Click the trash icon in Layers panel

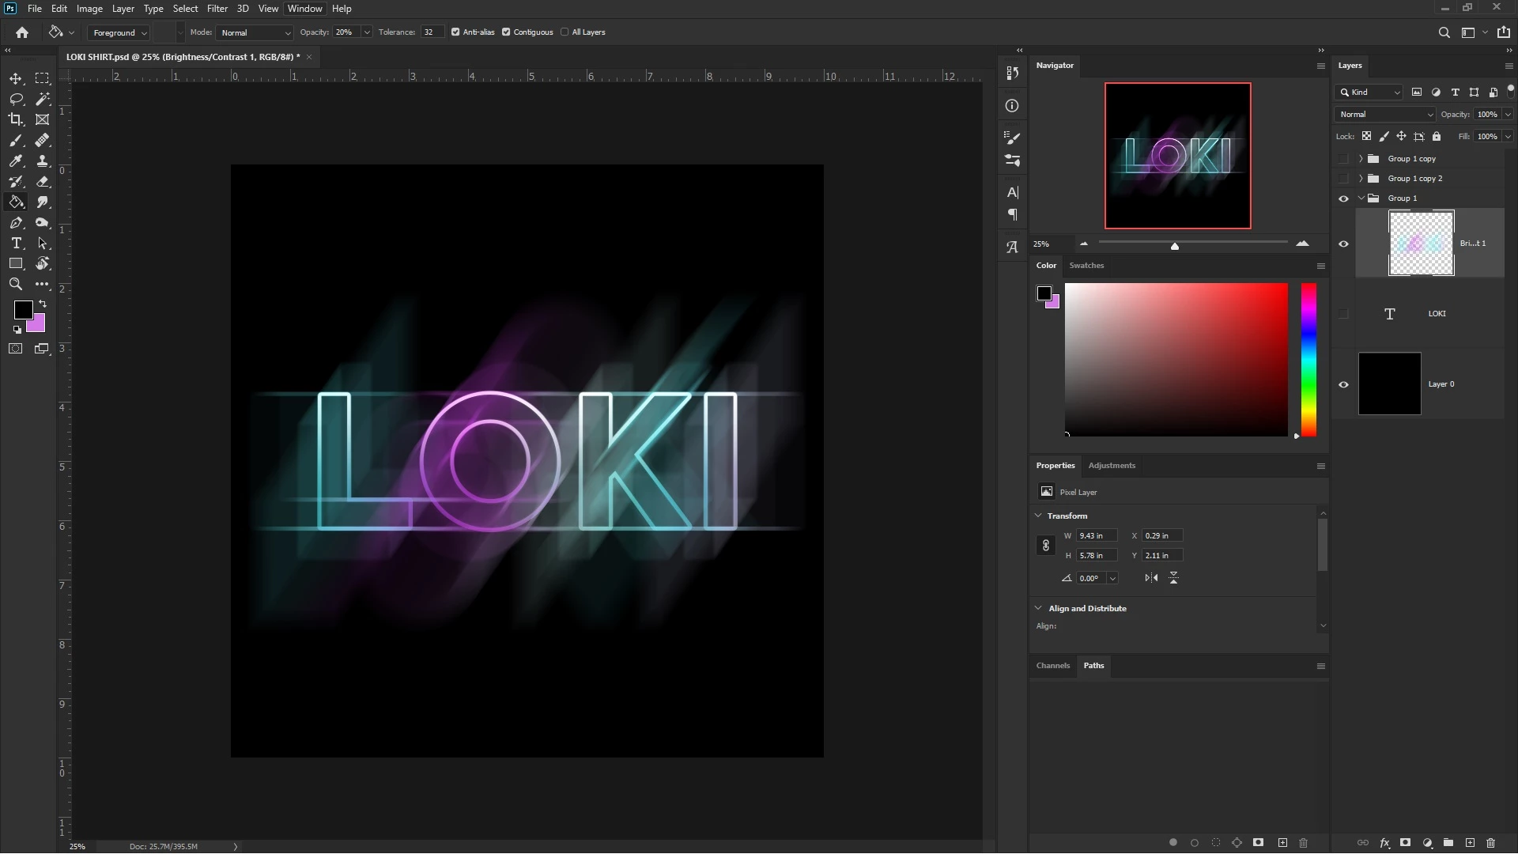[1490, 843]
